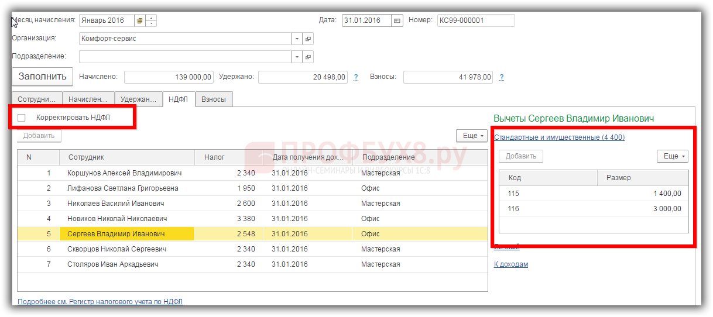Open the accrual month picker icon
The height and width of the screenshot is (317, 713).
(139, 20)
